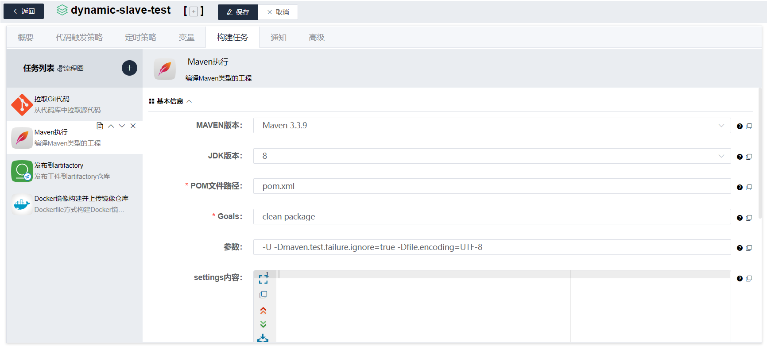This screenshot has height=346, width=767.
Task: Open the JDK版本 dropdown
Action: click(492, 156)
